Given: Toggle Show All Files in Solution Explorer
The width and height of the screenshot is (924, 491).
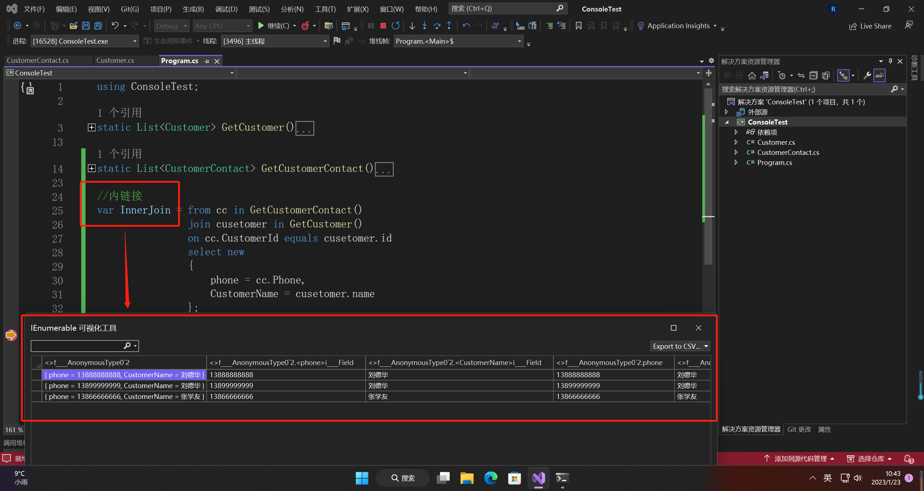Looking at the screenshot, I should tap(826, 75).
